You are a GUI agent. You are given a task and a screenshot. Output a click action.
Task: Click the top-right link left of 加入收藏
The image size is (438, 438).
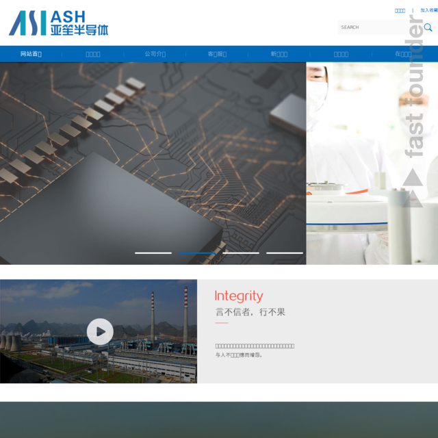[x=400, y=10]
